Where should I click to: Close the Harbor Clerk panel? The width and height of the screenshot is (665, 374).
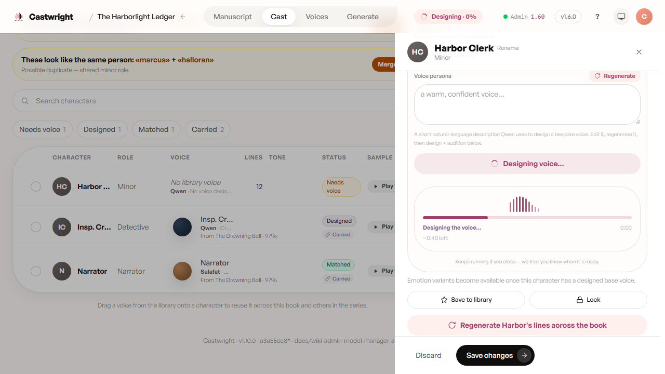click(x=639, y=52)
